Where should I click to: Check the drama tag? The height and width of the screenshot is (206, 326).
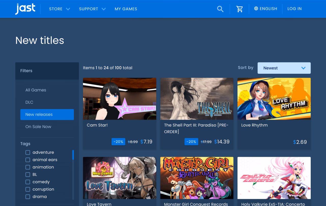(x=28, y=197)
